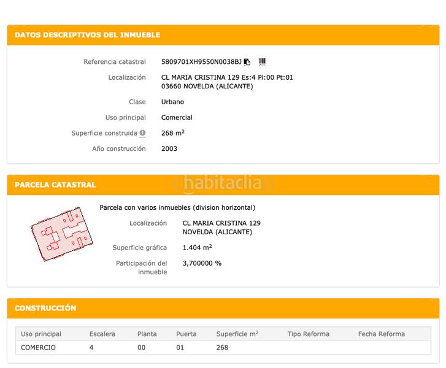Copy the cadastral reference to clipboard

click(247, 62)
